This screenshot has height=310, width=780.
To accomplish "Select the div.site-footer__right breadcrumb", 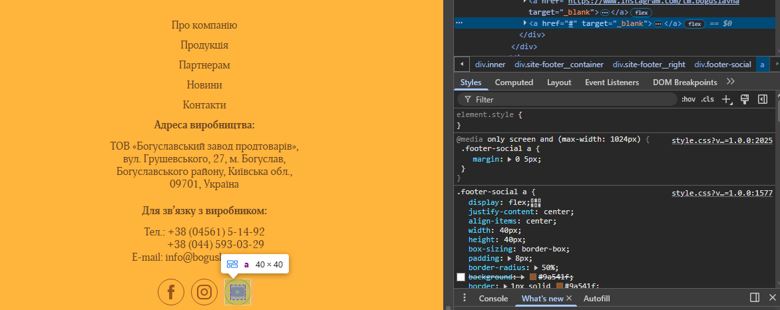I will [x=649, y=65].
